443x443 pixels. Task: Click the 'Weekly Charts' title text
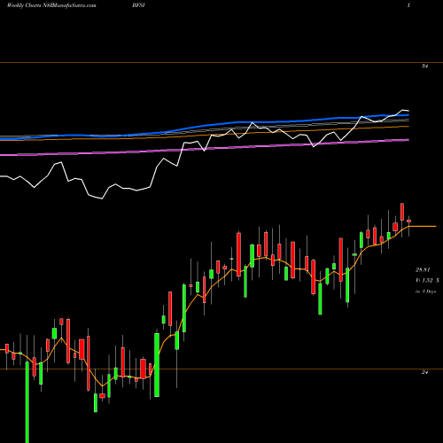click(25, 5)
